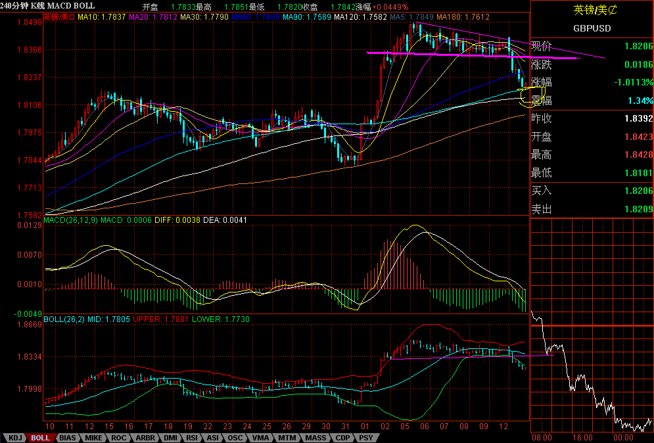Screen dimensions: 654x443
Task: Open the PSY indicator tab
Action: 366,438
